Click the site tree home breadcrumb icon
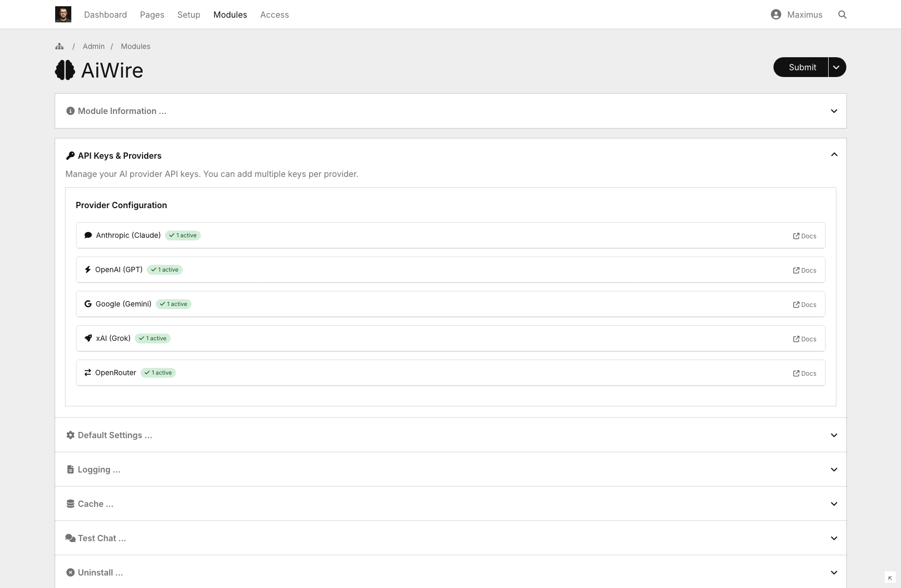 pyautogui.click(x=59, y=46)
